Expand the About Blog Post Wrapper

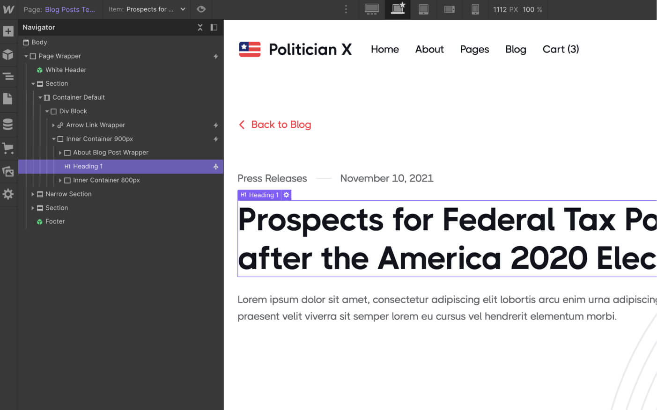point(60,152)
